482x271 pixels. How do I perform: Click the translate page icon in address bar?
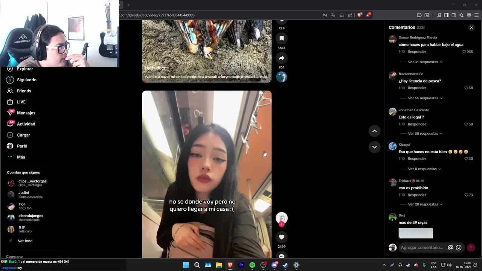pos(333,15)
